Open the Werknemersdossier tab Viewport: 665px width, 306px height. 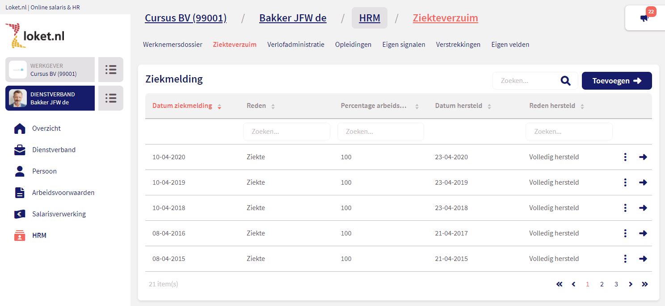click(x=173, y=45)
